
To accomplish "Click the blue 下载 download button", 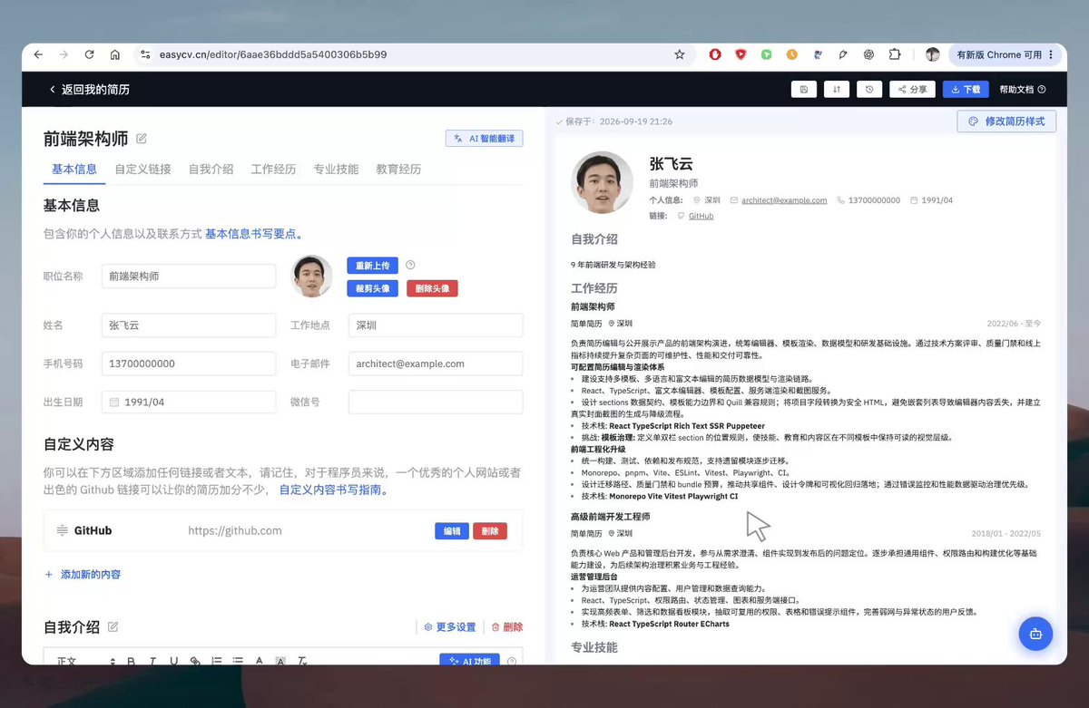I will (966, 89).
